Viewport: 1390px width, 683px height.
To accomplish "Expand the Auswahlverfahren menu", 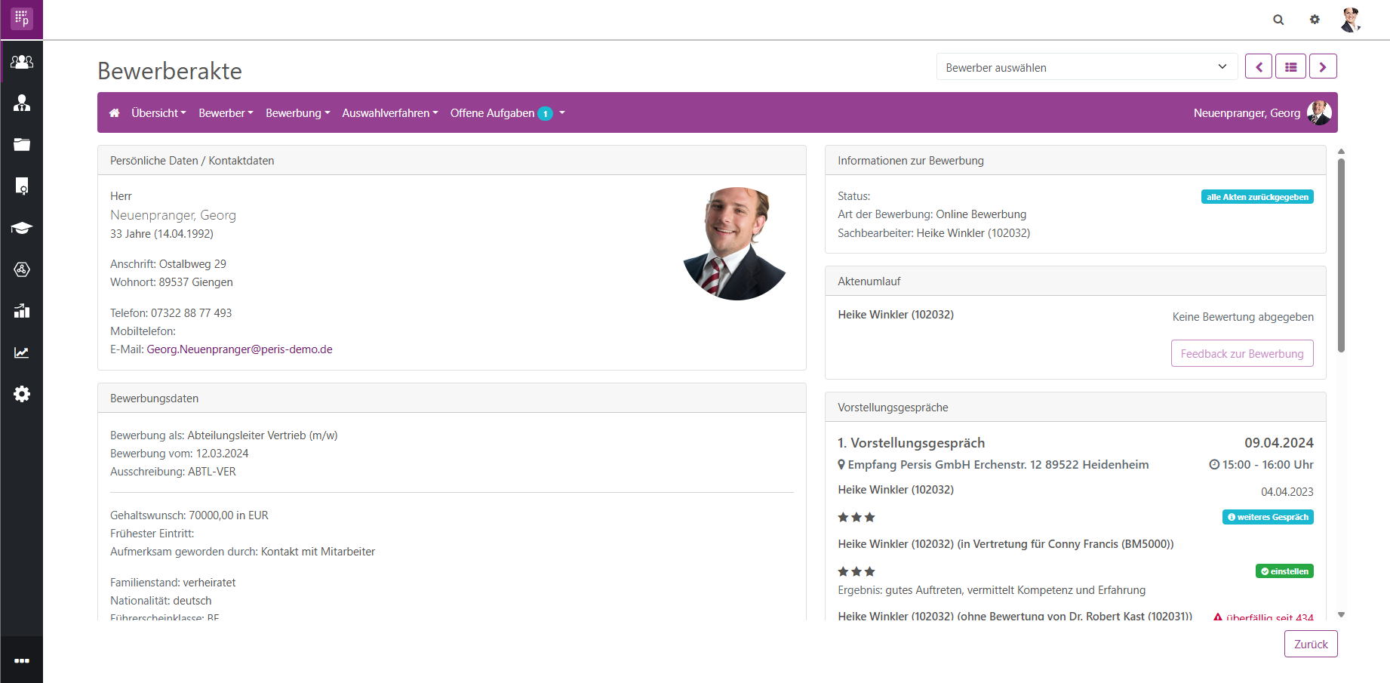I will (389, 113).
